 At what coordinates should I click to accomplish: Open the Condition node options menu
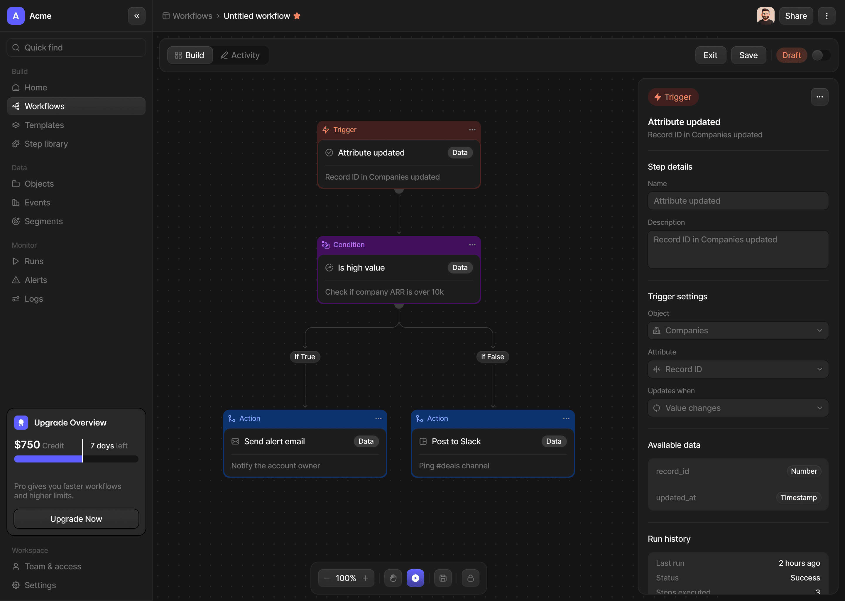click(x=472, y=245)
